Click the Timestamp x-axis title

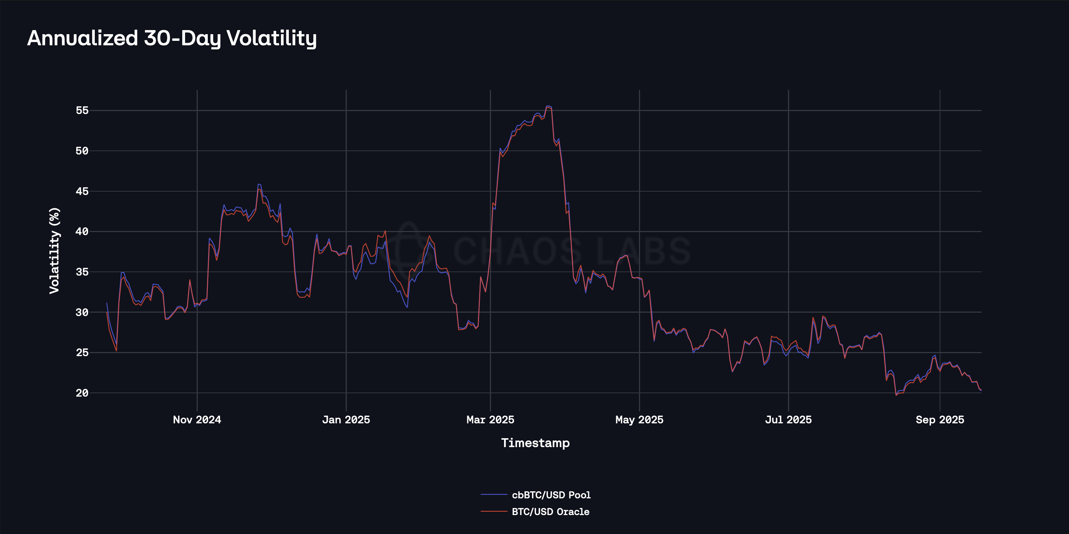click(x=535, y=443)
